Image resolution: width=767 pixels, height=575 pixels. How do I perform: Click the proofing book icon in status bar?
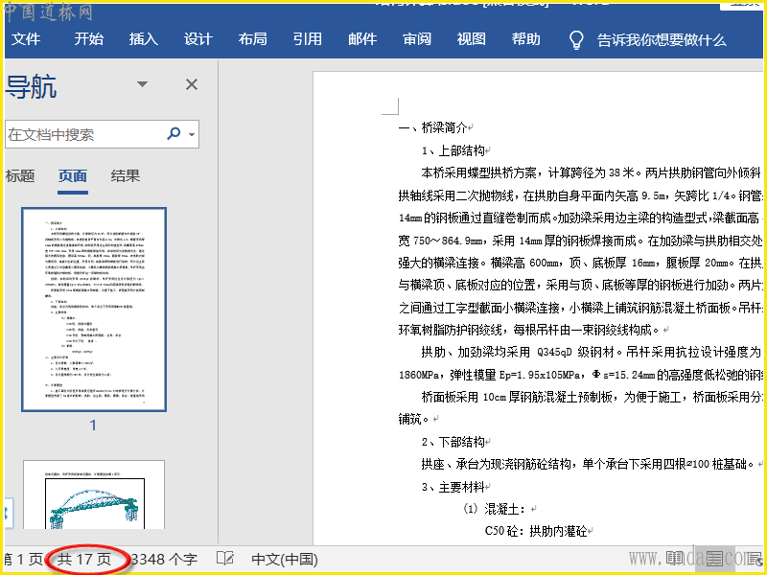pyautogui.click(x=225, y=558)
